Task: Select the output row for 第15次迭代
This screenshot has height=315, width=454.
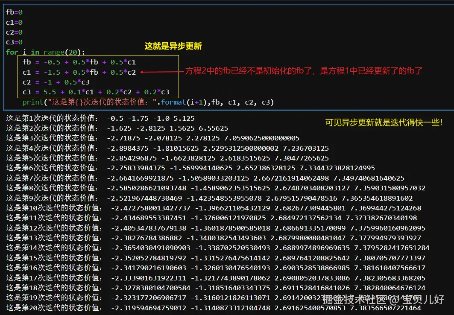Action: (215, 257)
